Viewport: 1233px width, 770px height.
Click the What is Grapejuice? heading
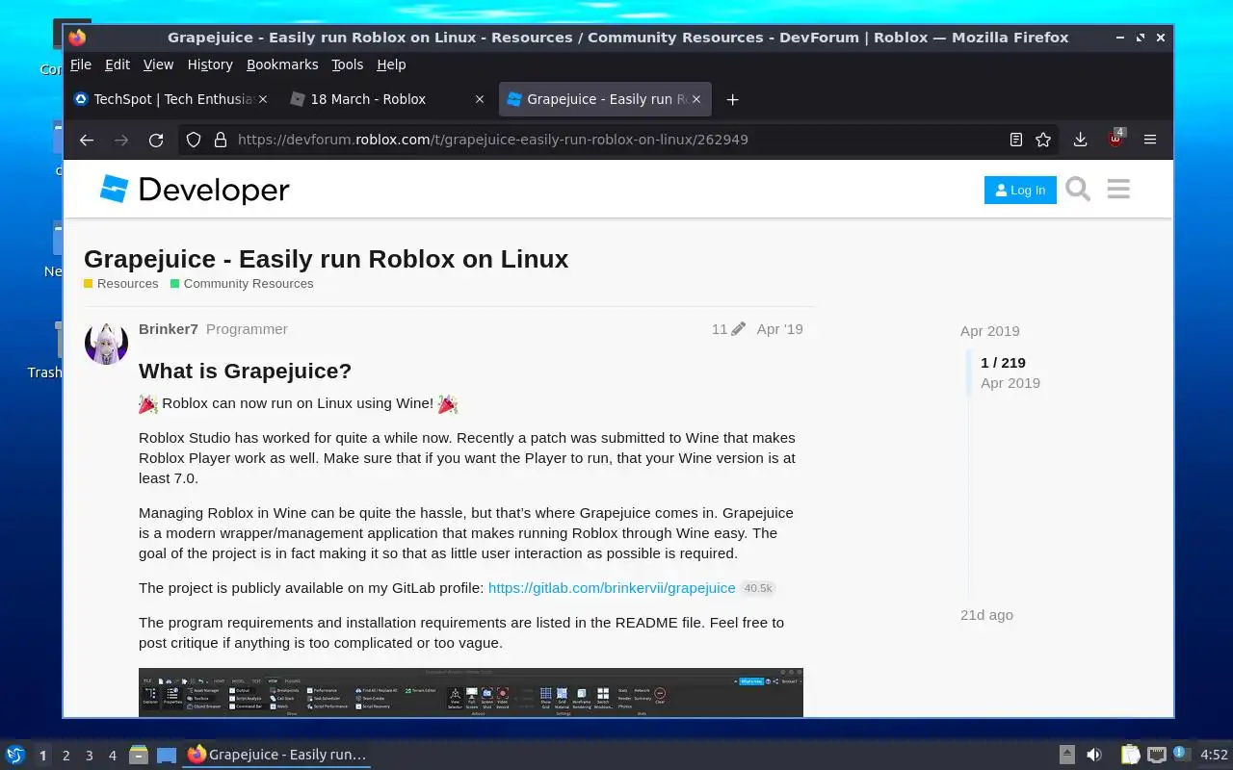245,372
